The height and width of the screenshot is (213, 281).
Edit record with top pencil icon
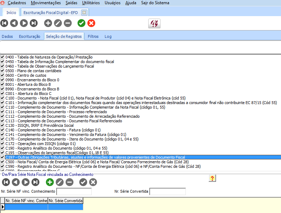[58, 23]
